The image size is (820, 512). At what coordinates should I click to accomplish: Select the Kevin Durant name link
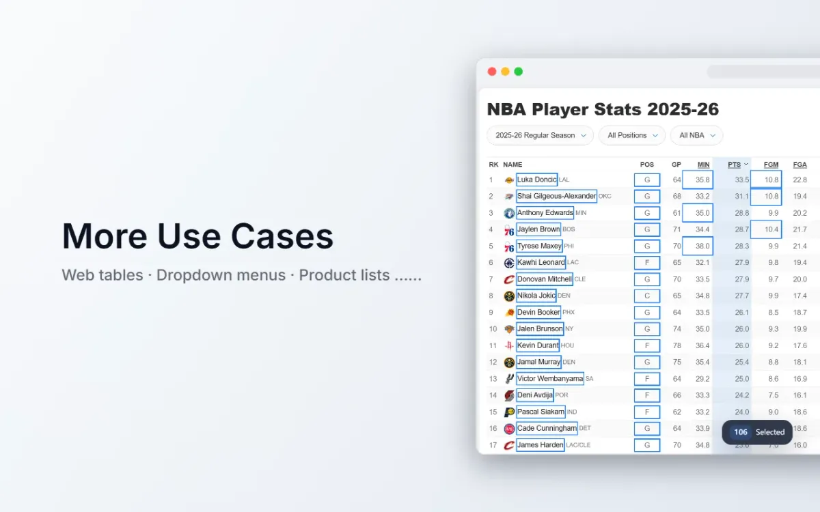click(x=538, y=345)
